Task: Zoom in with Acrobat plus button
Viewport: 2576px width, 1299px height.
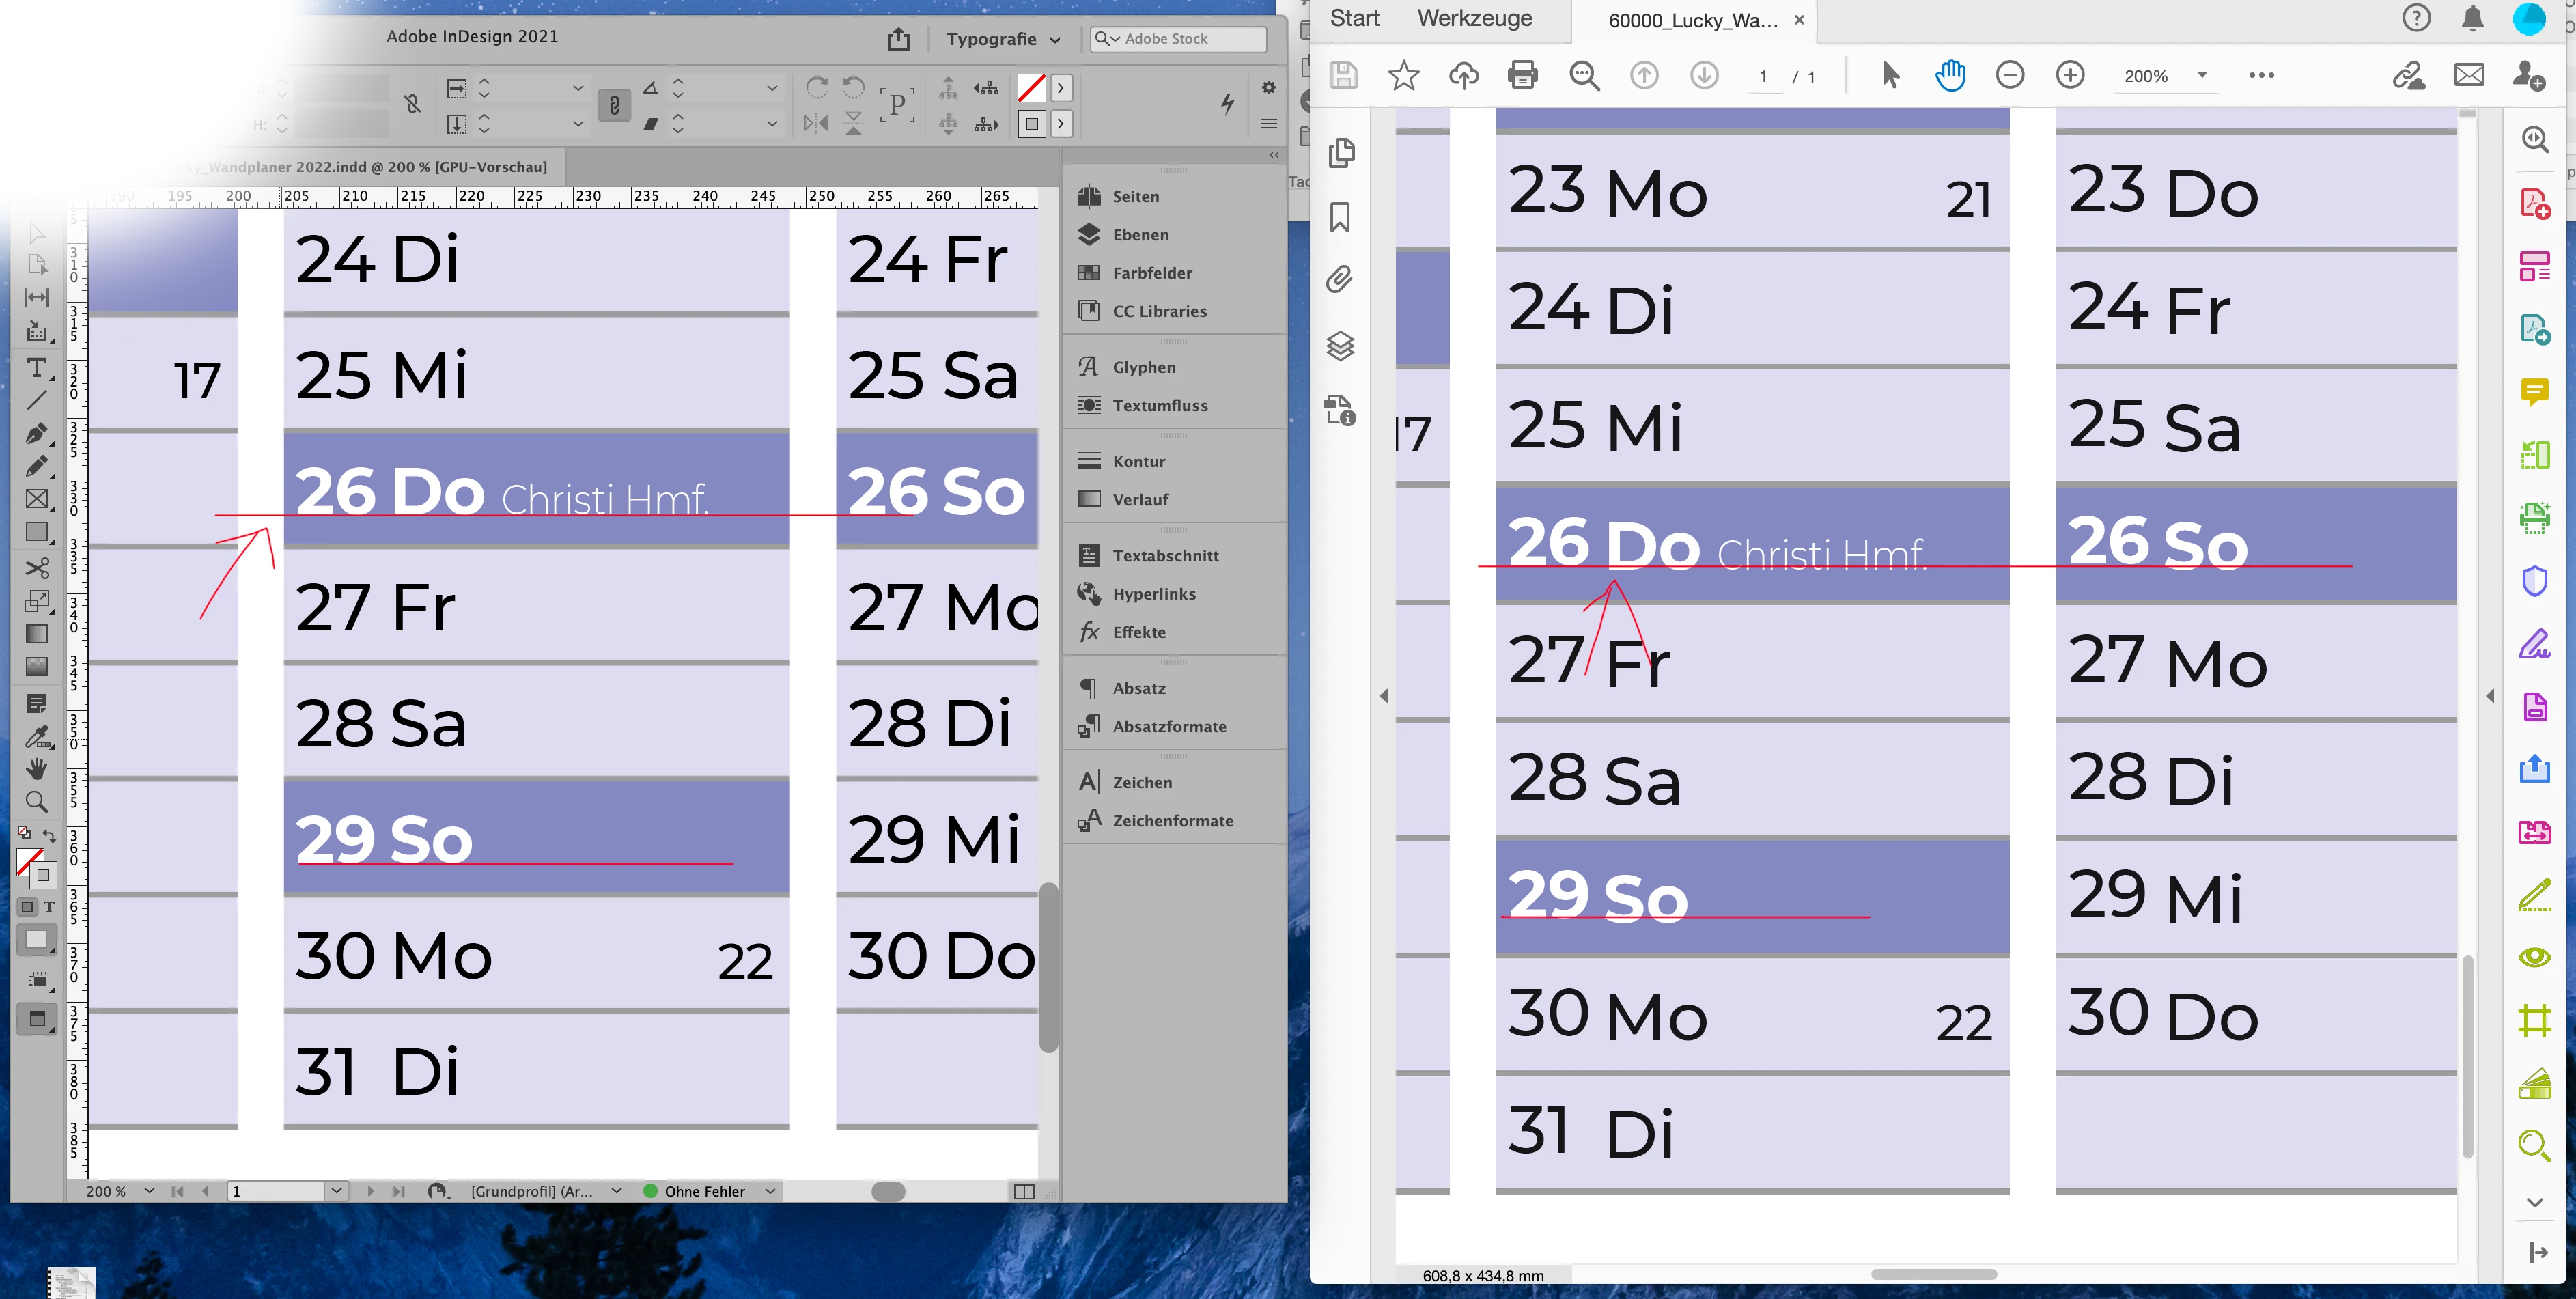Action: click(2070, 75)
